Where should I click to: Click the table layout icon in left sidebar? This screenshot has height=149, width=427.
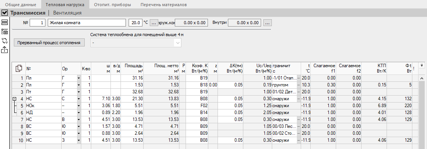tap(4, 23)
